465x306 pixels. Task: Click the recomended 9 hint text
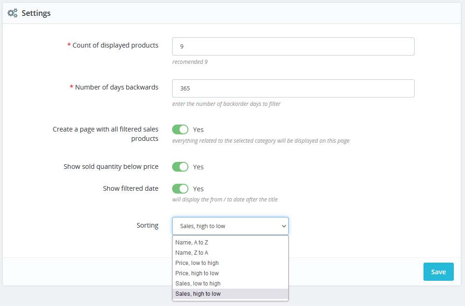pyautogui.click(x=190, y=62)
